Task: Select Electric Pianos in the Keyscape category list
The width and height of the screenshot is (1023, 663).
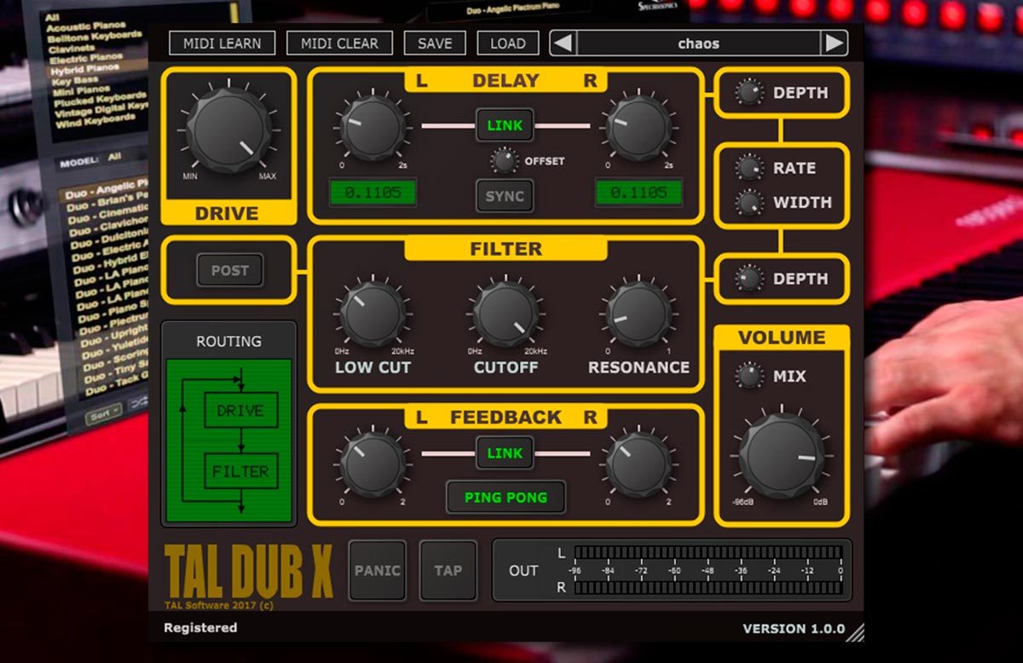Action: 86,59
